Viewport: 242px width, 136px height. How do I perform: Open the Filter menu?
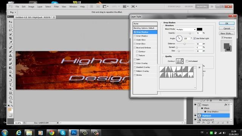[56, 7]
